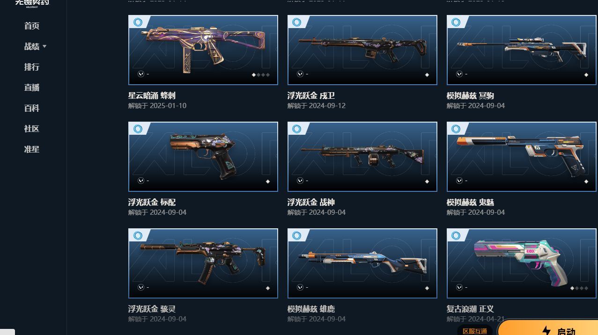This screenshot has height=335, width=598.
Task: Click lightning bolt icon on launch button
Action: (x=546, y=331)
